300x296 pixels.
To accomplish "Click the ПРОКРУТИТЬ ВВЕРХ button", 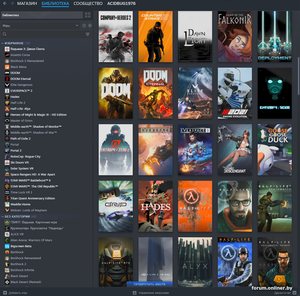I will [149, 284].
